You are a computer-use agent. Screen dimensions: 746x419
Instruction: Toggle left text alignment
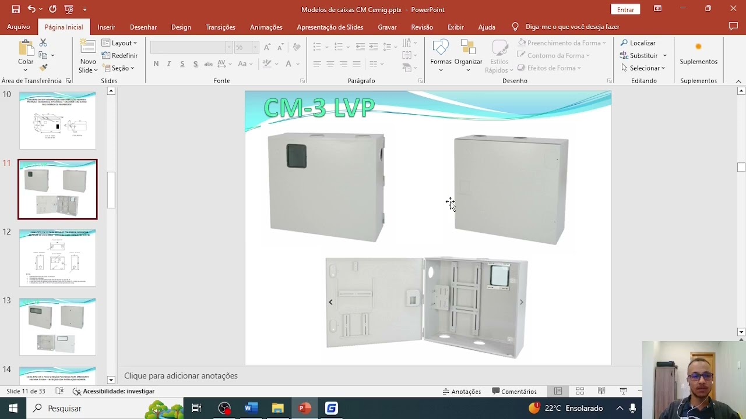click(317, 64)
